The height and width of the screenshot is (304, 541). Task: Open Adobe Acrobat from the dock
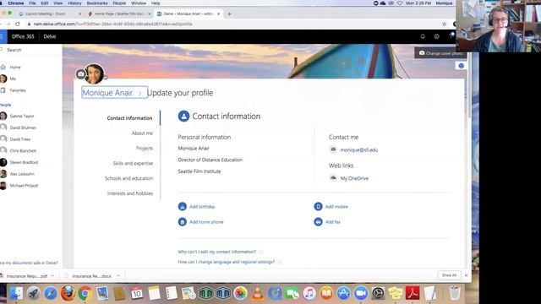click(x=413, y=293)
